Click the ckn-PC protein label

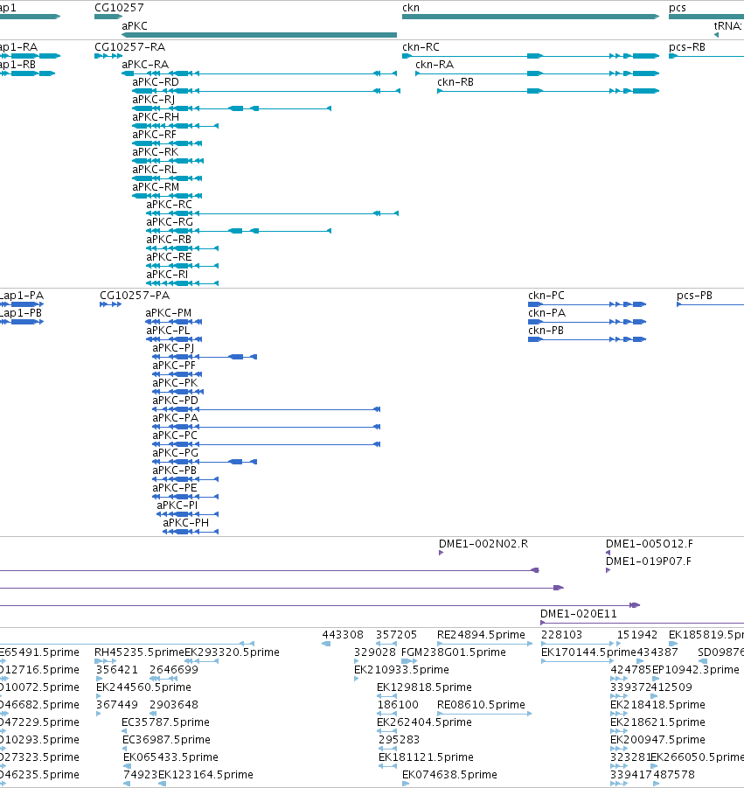546,295
